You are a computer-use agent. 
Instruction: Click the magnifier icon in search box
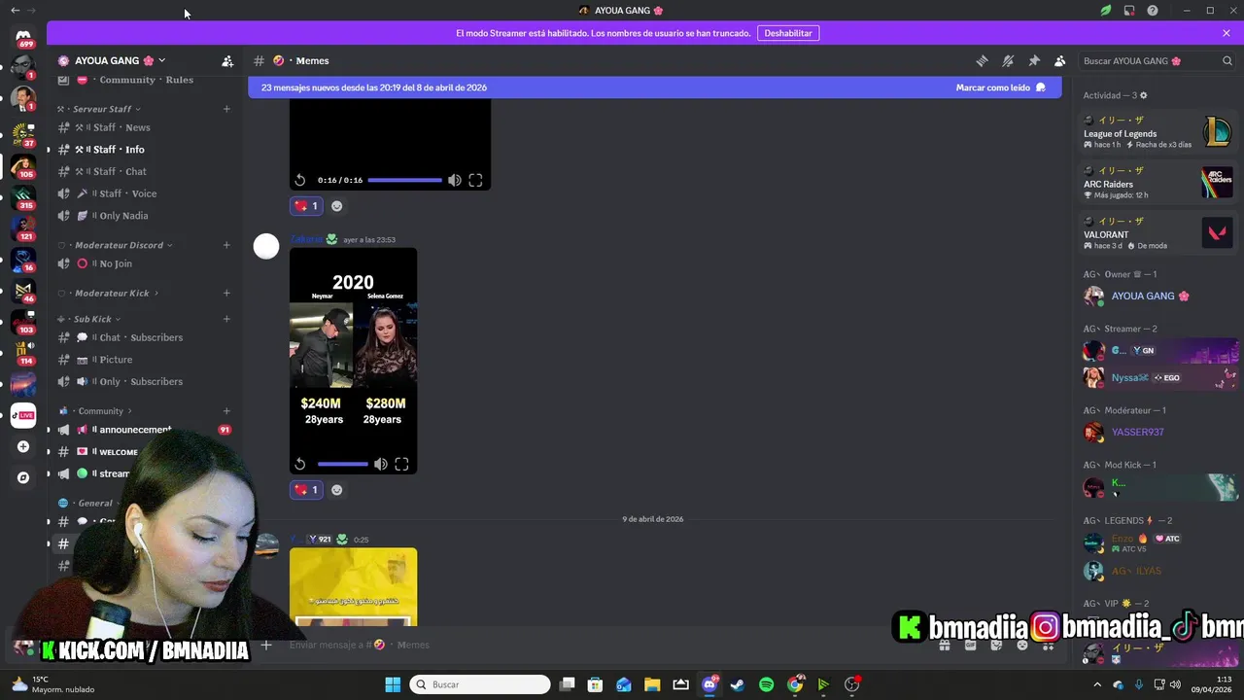(x=1227, y=60)
